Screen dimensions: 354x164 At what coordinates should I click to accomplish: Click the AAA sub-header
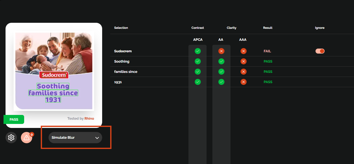(243, 40)
